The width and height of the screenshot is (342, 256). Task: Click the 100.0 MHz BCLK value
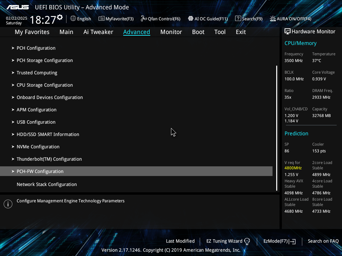294,79
